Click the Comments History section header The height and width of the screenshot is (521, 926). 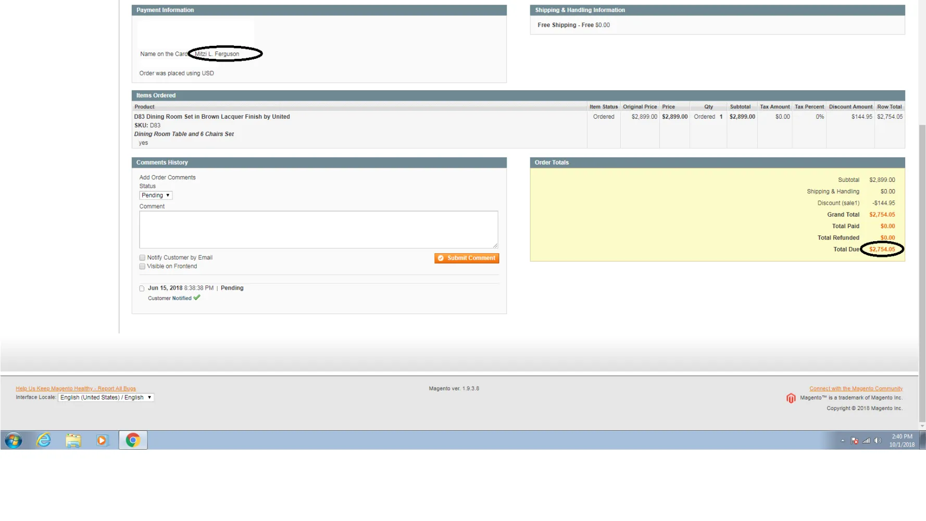(319, 163)
